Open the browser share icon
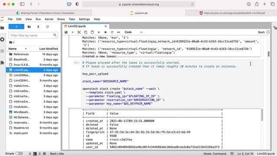This screenshot has width=277, height=156. tap(257, 4)
